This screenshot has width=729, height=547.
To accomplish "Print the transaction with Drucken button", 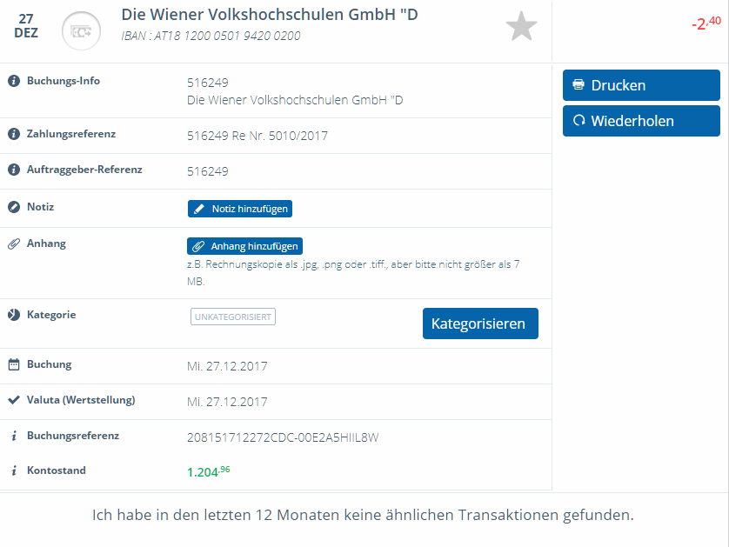I will click(641, 85).
